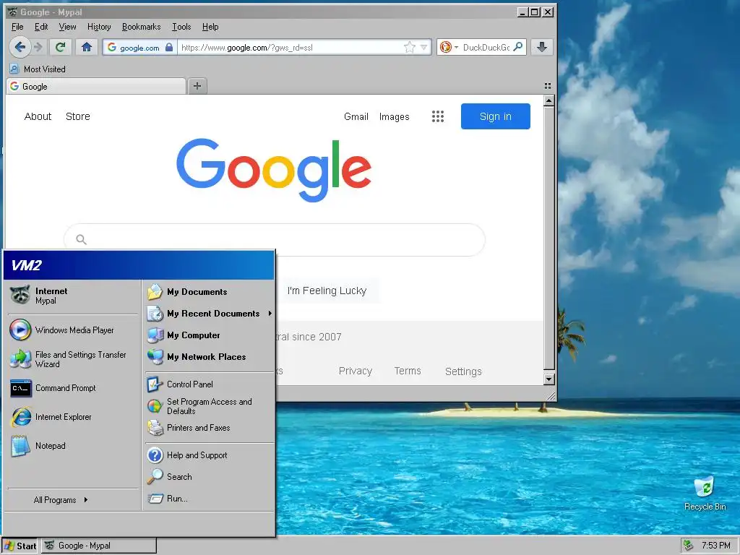
Task: Open the Help menu in Mypal
Action: point(210,27)
